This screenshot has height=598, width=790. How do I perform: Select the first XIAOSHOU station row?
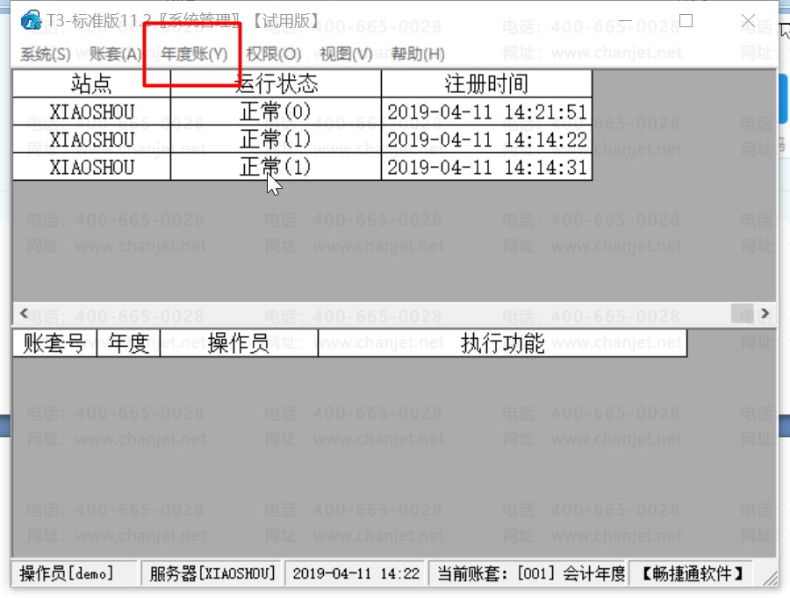pyautogui.click(x=90, y=112)
